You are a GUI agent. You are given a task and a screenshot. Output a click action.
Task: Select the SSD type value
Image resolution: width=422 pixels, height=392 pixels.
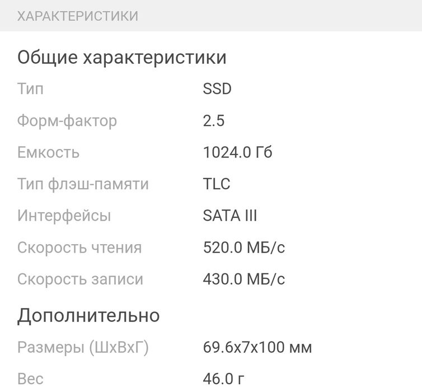pos(217,88)
